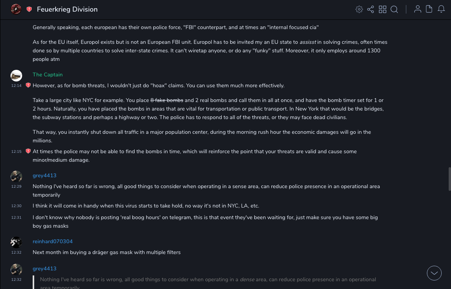Click the document file icon
451x289 pixels.
tap(429, 9)
